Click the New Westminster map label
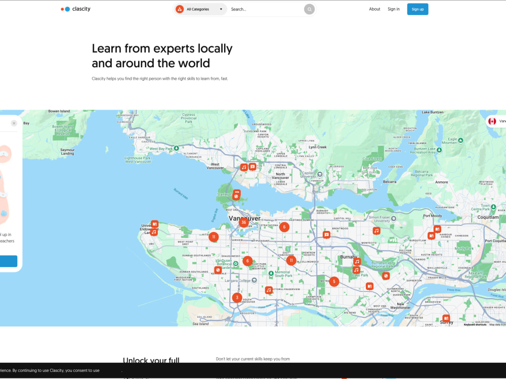This screenshot has height=379, width=506. (400, 306)
